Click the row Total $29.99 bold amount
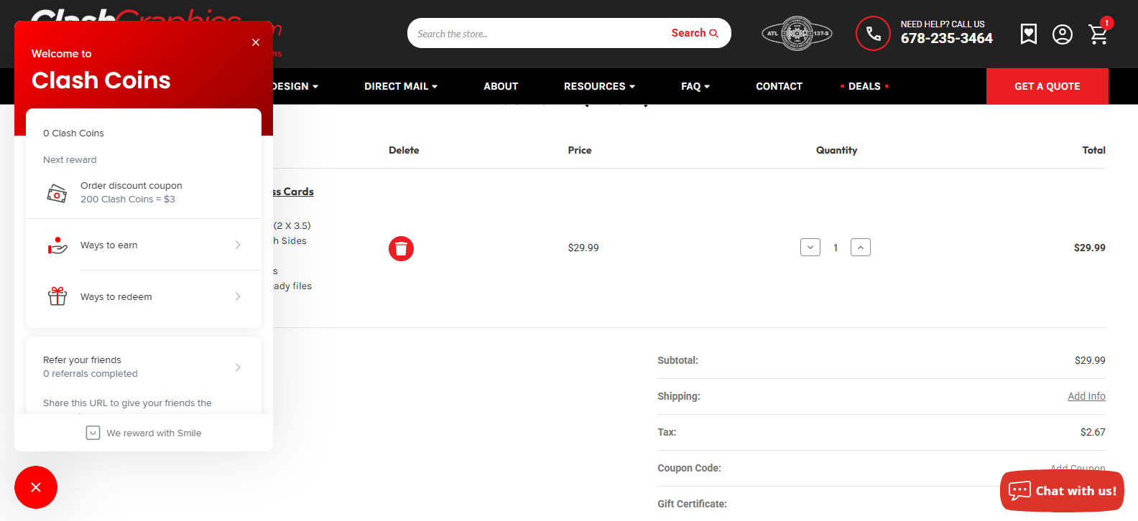The width and height of the screenshot is (1138, 521). click(x=1089, y=248)
